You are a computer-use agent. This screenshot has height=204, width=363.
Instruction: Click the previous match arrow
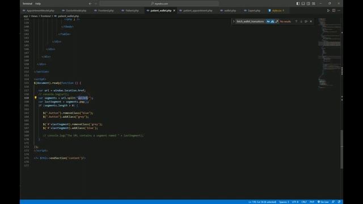pyautogui.click(x=296, y=22)
